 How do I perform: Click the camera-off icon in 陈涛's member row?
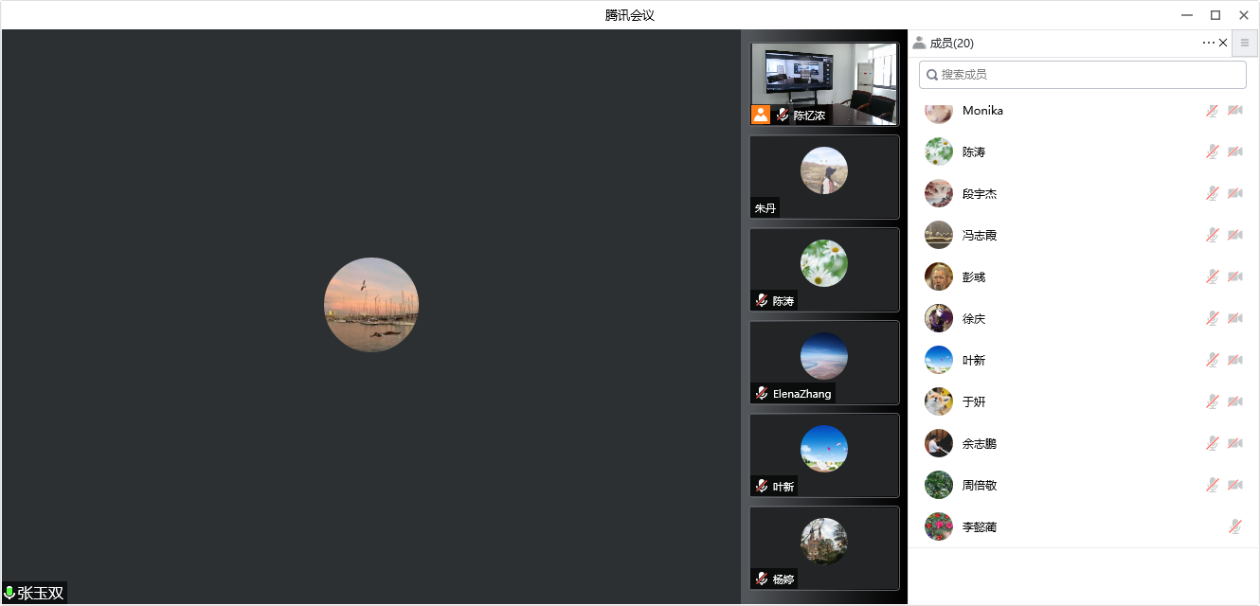point(1234,151)
